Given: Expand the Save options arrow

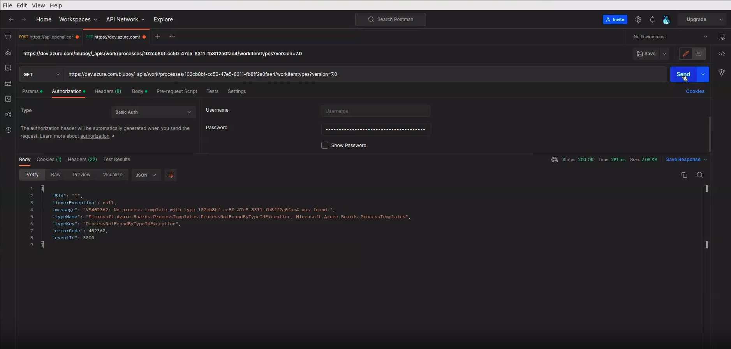Looking at the screenshot, I should pos(664,54).
